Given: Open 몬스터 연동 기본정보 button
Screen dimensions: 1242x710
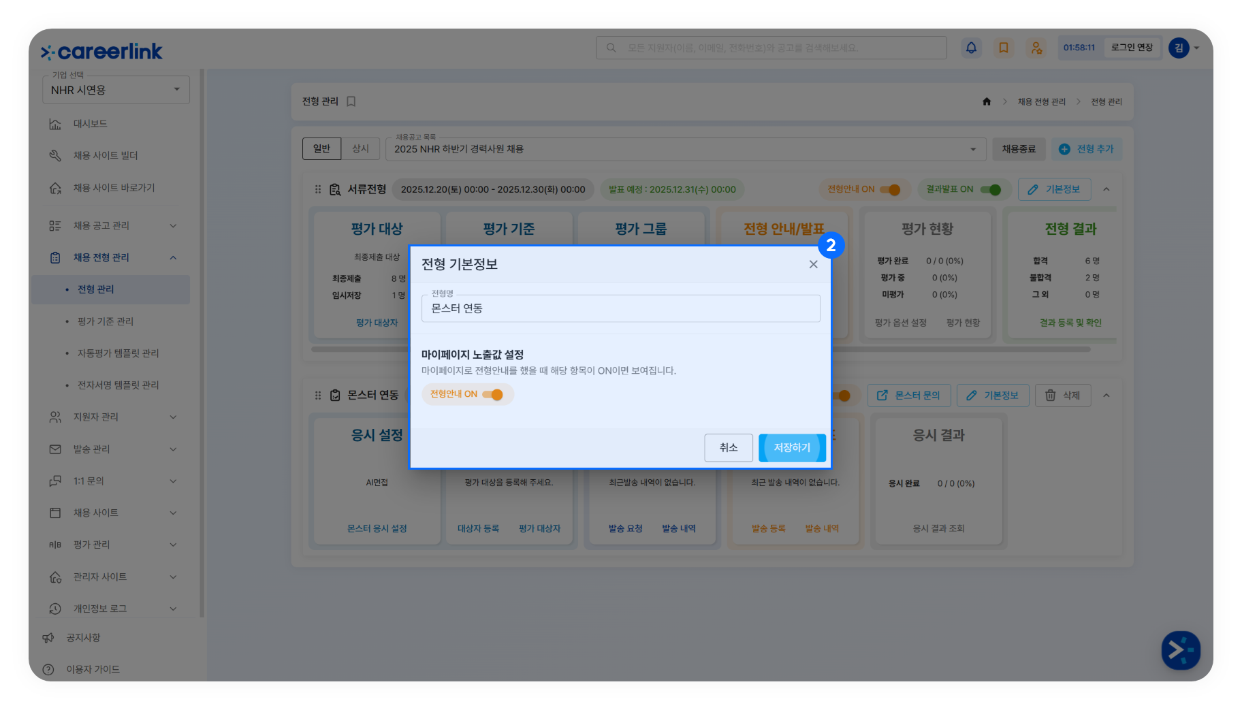Looking at the screenshot, I should coord(993,396).
